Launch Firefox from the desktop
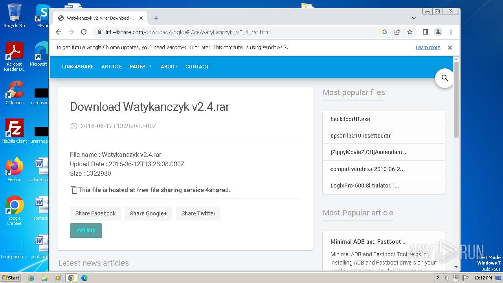 pos(14,170)
